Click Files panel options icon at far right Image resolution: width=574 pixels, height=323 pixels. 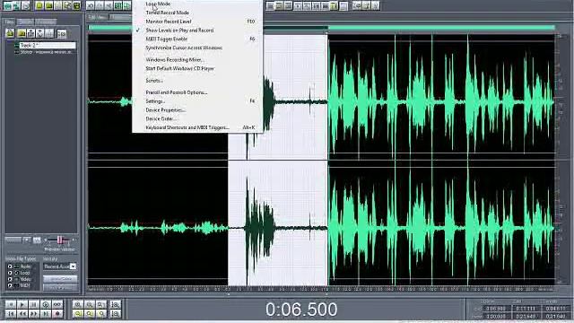62,33
